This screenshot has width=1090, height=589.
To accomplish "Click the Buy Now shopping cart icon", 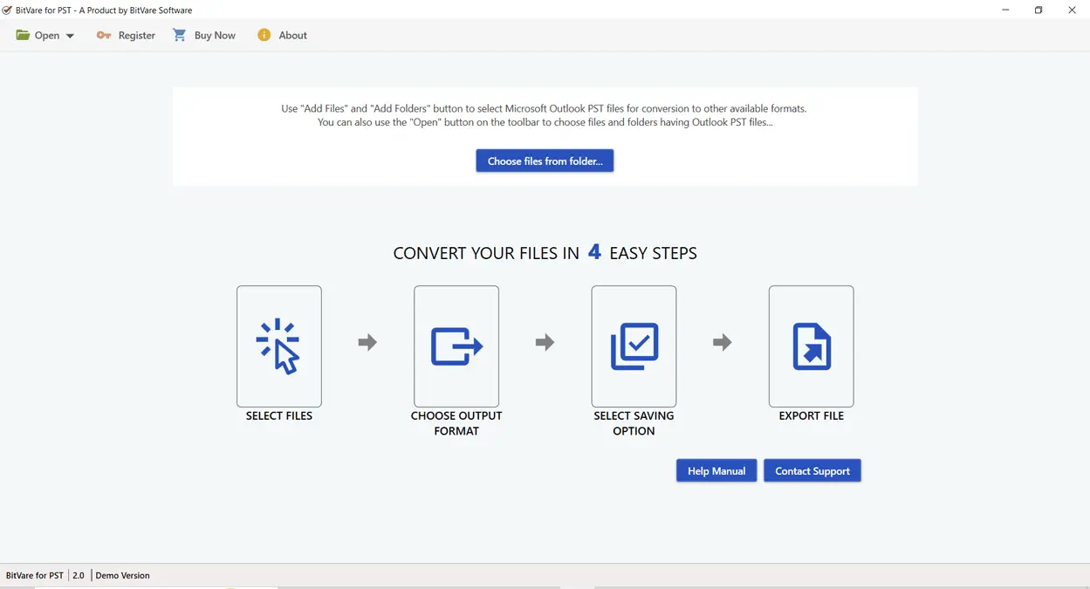I will coord(180,35).
